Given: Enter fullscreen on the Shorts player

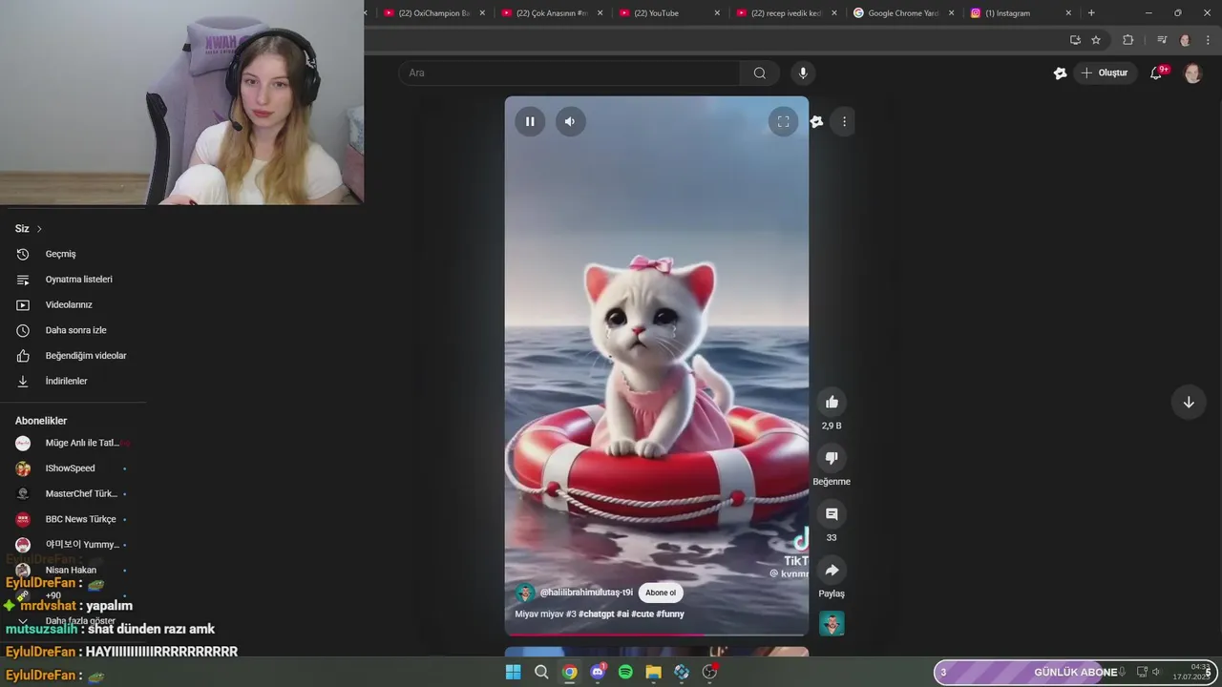Looking at the screenshot, I should click(x=783, y=121).
